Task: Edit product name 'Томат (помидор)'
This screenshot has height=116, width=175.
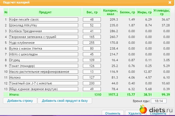Action: point(44,66)
